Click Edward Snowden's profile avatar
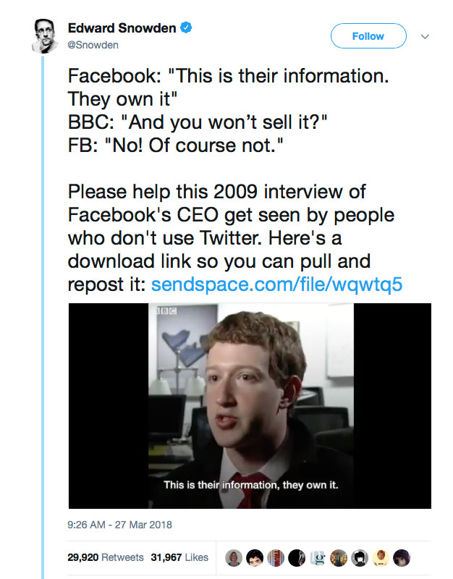453x579 pixels. click(x=45, y=36)
